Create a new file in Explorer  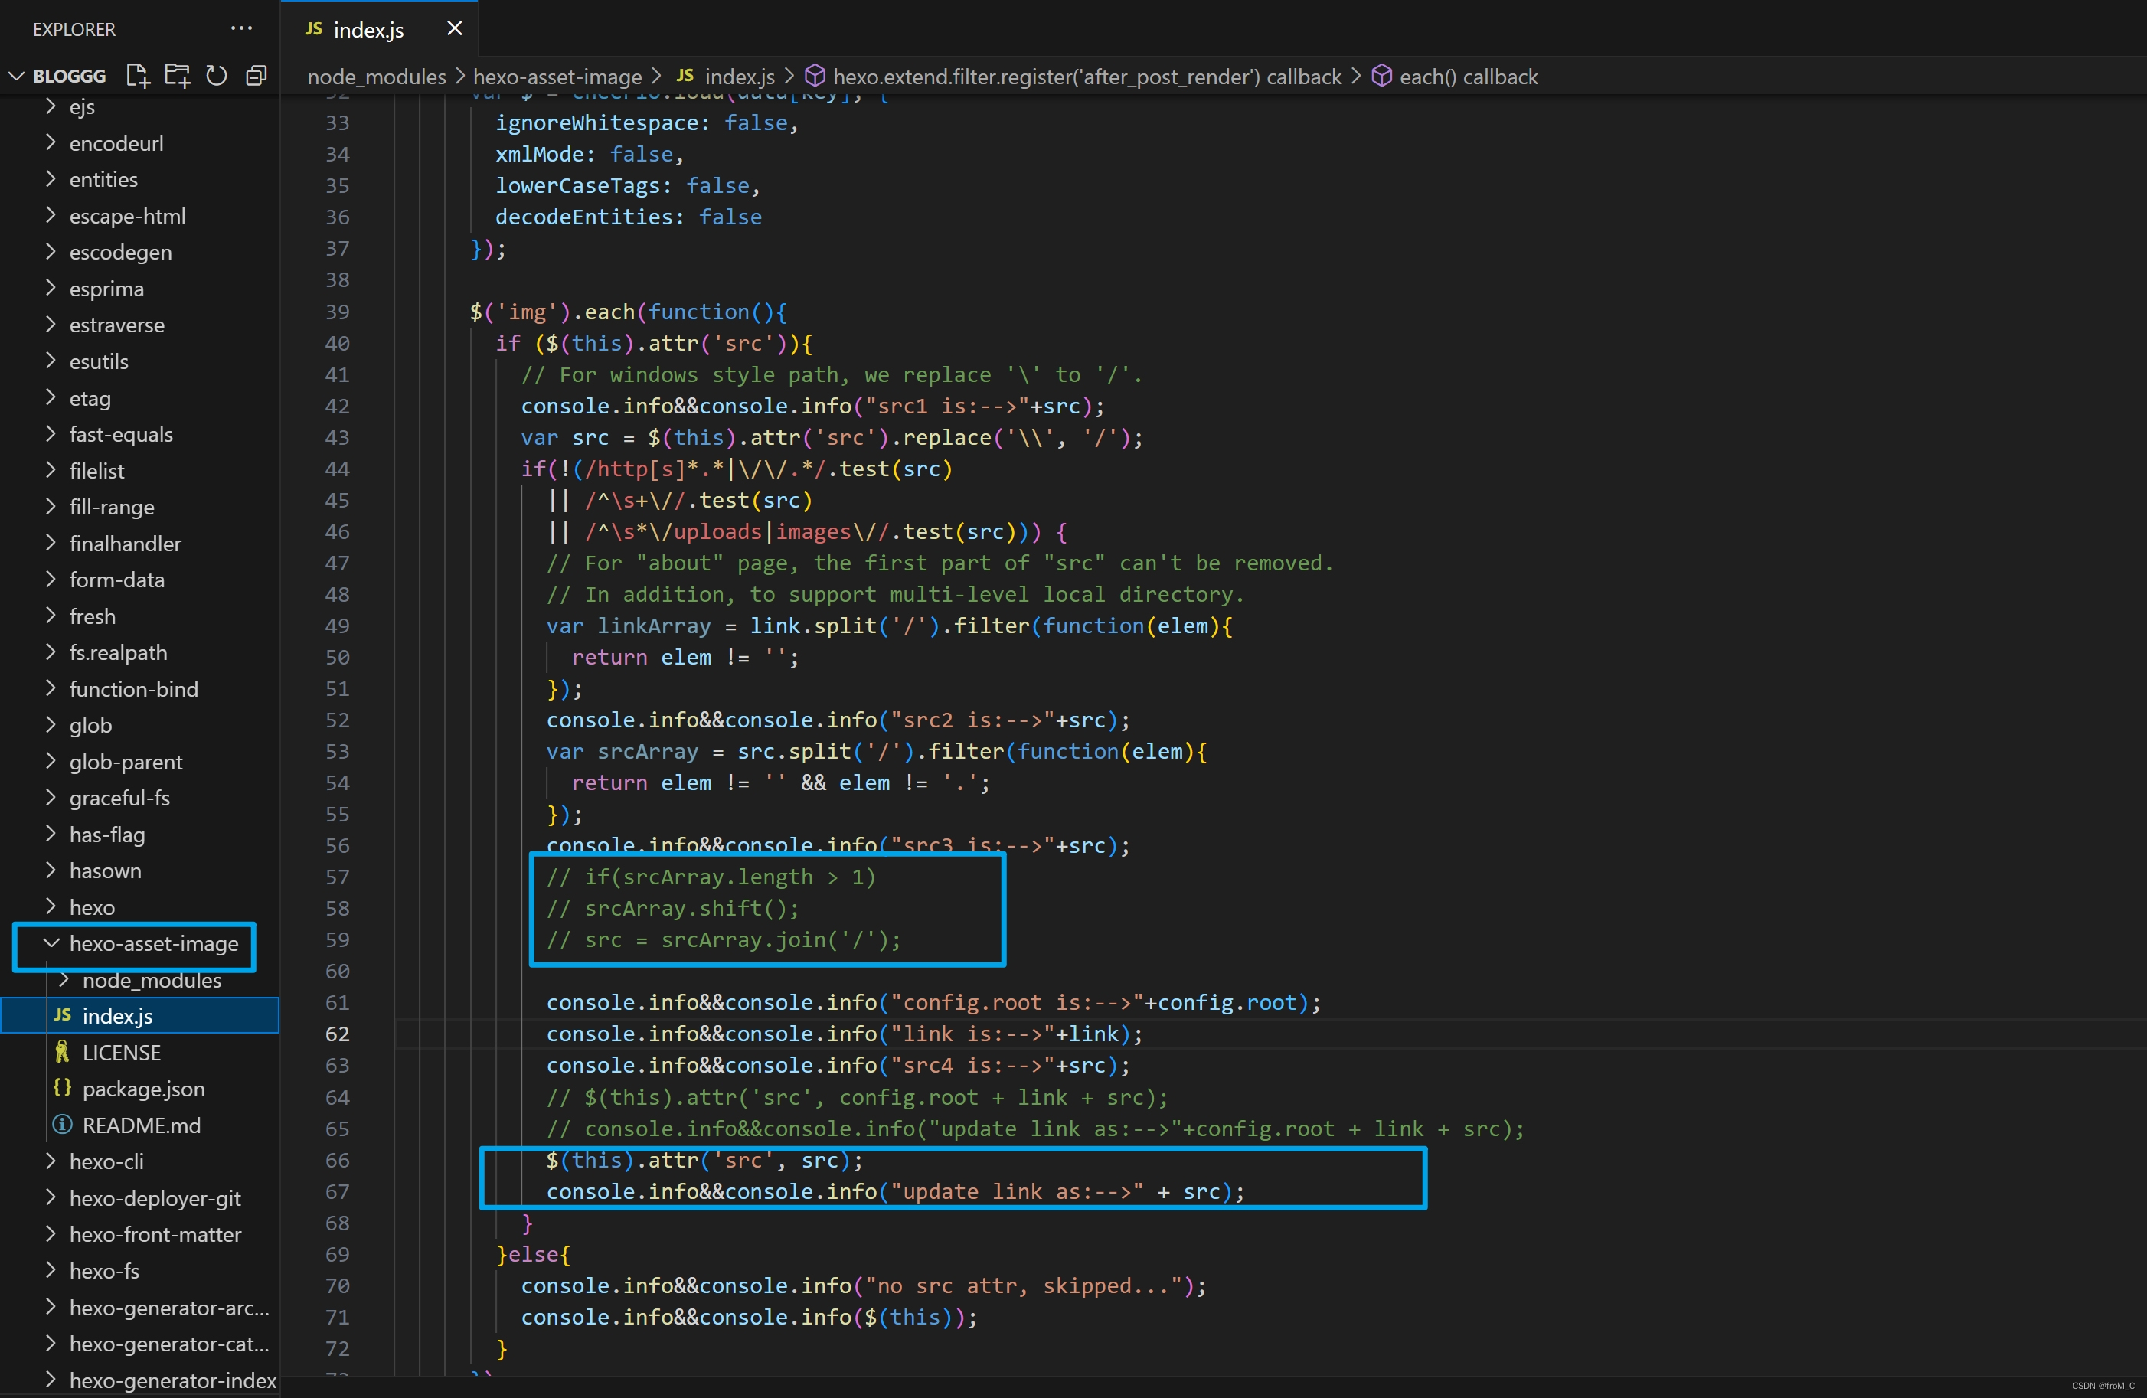136,76
